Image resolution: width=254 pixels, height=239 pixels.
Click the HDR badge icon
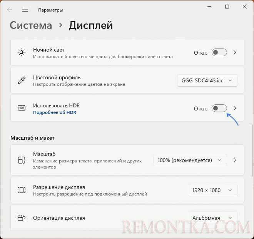[x=22, y=108]
